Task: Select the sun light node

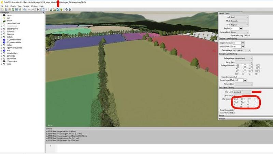Action: click(x=8, y=18)
